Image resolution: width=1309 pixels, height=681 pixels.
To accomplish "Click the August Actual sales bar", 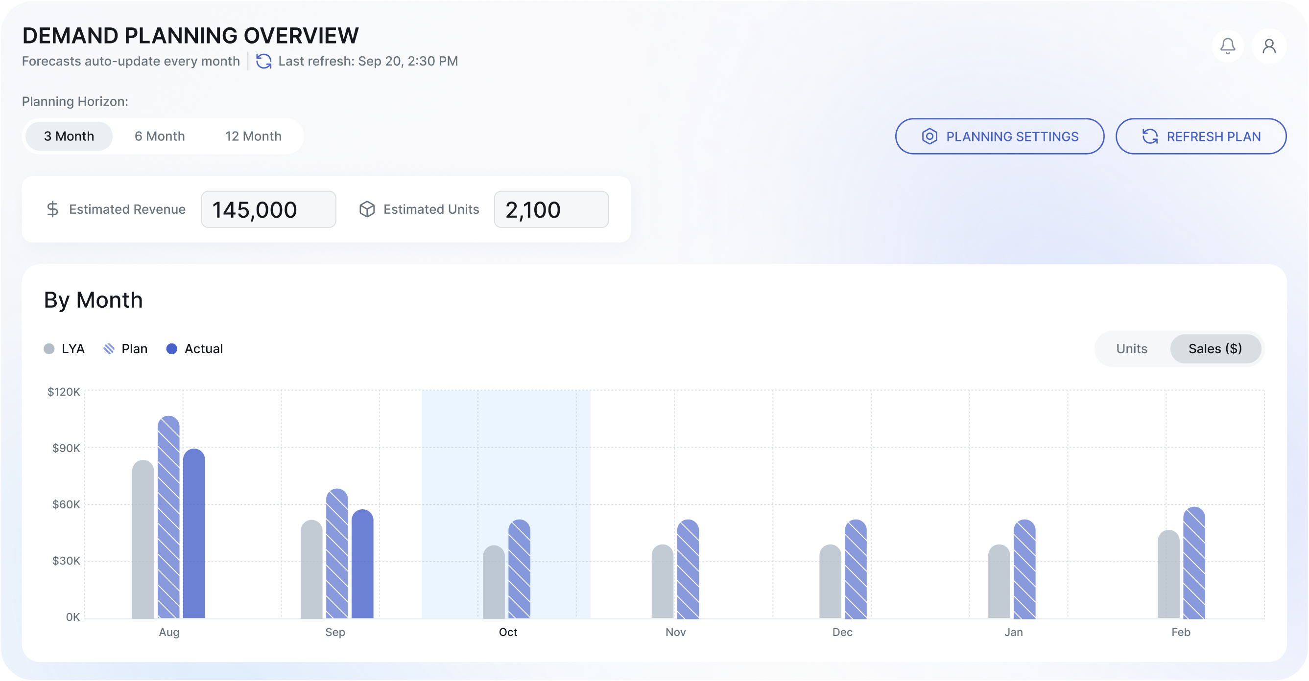I will 193,533.
